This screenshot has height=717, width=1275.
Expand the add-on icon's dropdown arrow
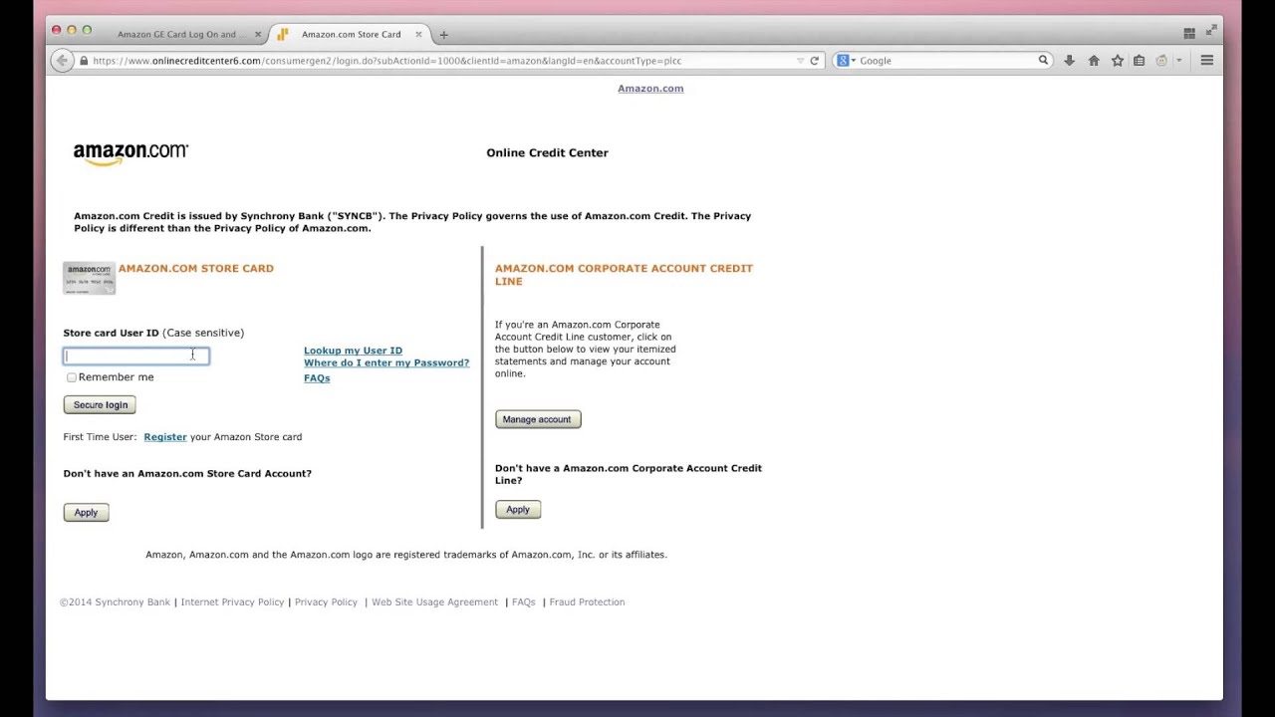tap(1178, 61)
